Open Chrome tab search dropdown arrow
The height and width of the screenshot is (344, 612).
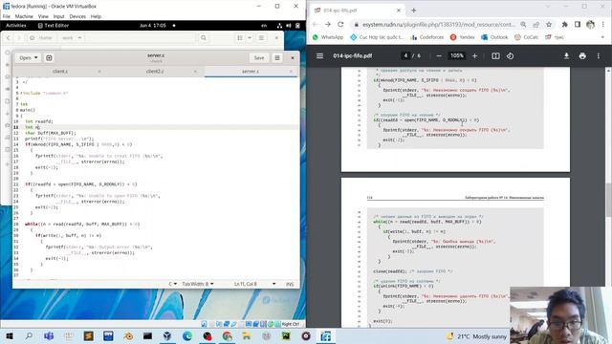tap(548, 7)
